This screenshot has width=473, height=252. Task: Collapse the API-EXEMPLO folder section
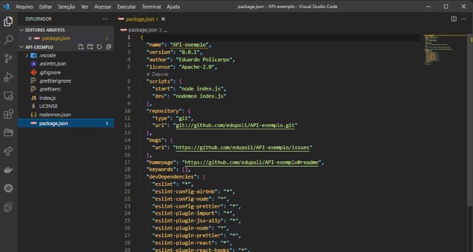[x=21, y=47]
